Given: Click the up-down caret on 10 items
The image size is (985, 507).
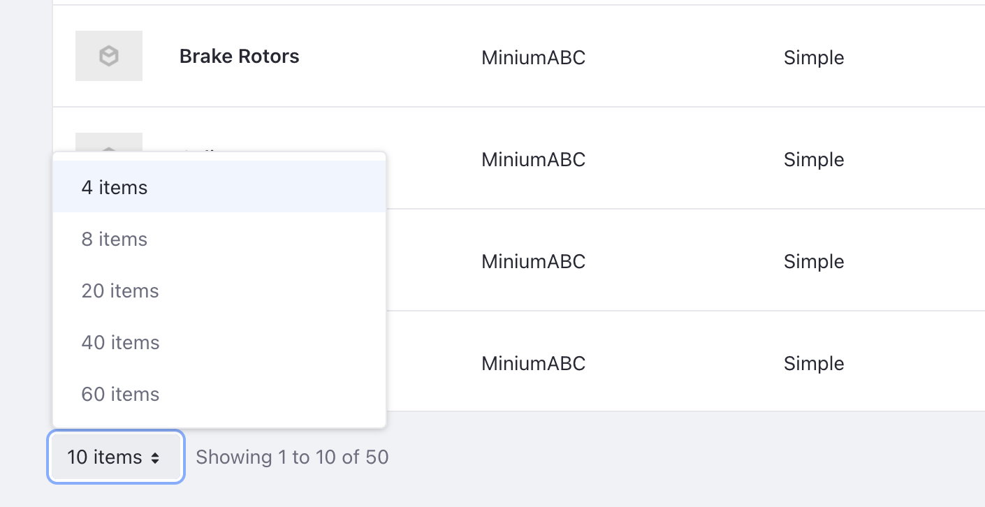Looking at the screenshot, I should (155, 457).
